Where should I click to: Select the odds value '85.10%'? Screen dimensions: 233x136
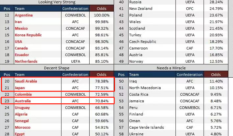(102, 61)
